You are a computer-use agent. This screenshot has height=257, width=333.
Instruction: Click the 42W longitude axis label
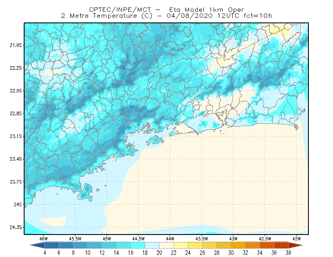coord(296,239)
